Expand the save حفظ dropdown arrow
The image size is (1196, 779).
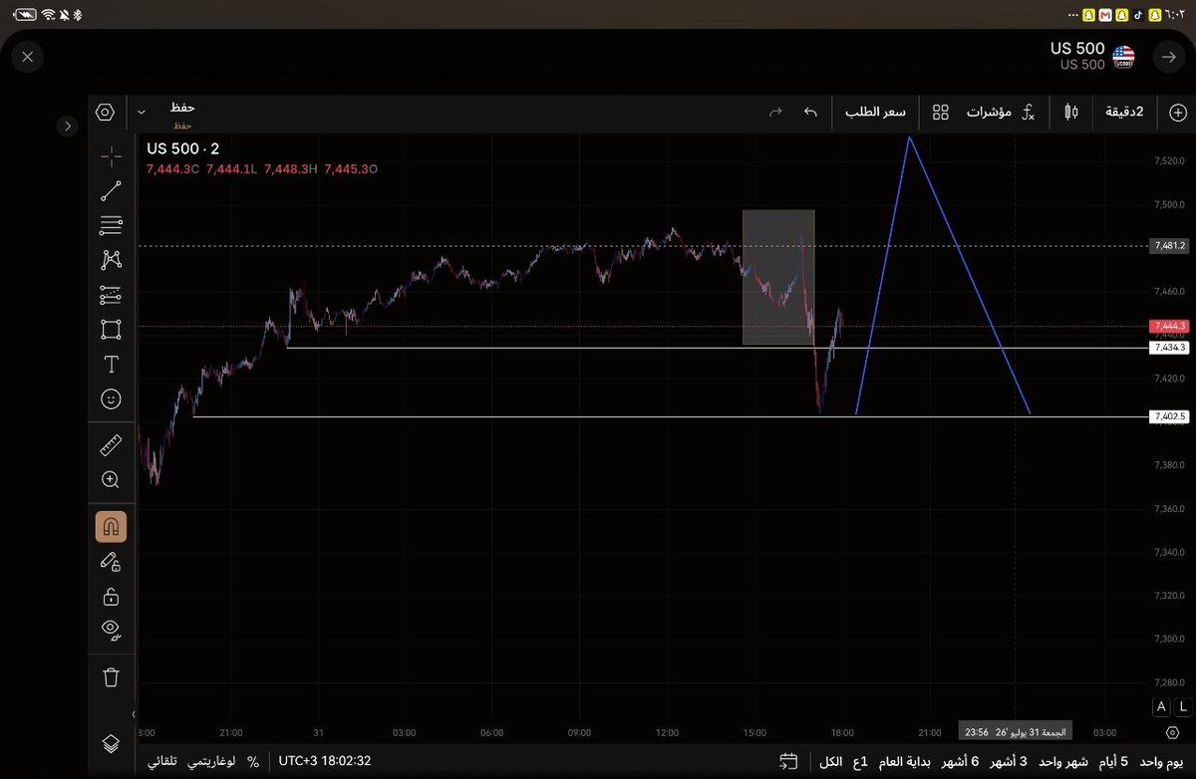click(x=142, y=112)
